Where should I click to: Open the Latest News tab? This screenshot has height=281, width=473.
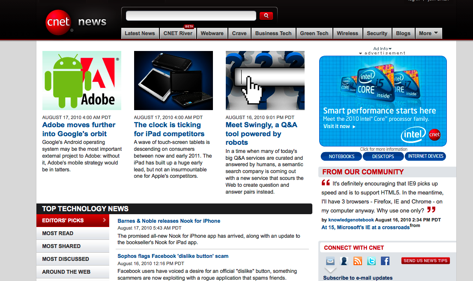[x=140, y=33]
